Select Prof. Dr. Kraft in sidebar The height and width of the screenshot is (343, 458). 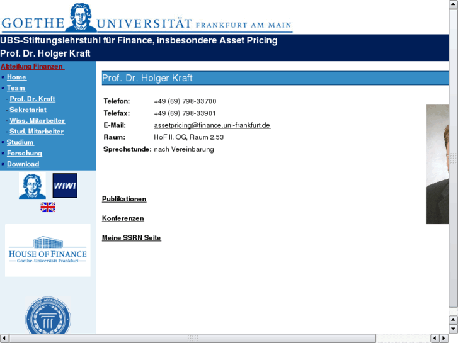[32, 99]
